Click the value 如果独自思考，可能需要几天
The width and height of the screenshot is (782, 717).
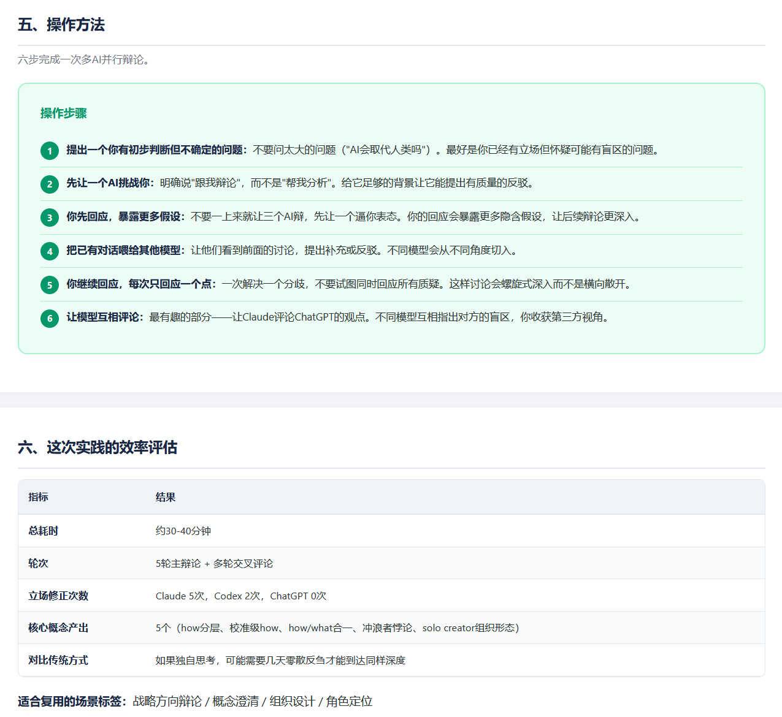[x=280, y=660]
